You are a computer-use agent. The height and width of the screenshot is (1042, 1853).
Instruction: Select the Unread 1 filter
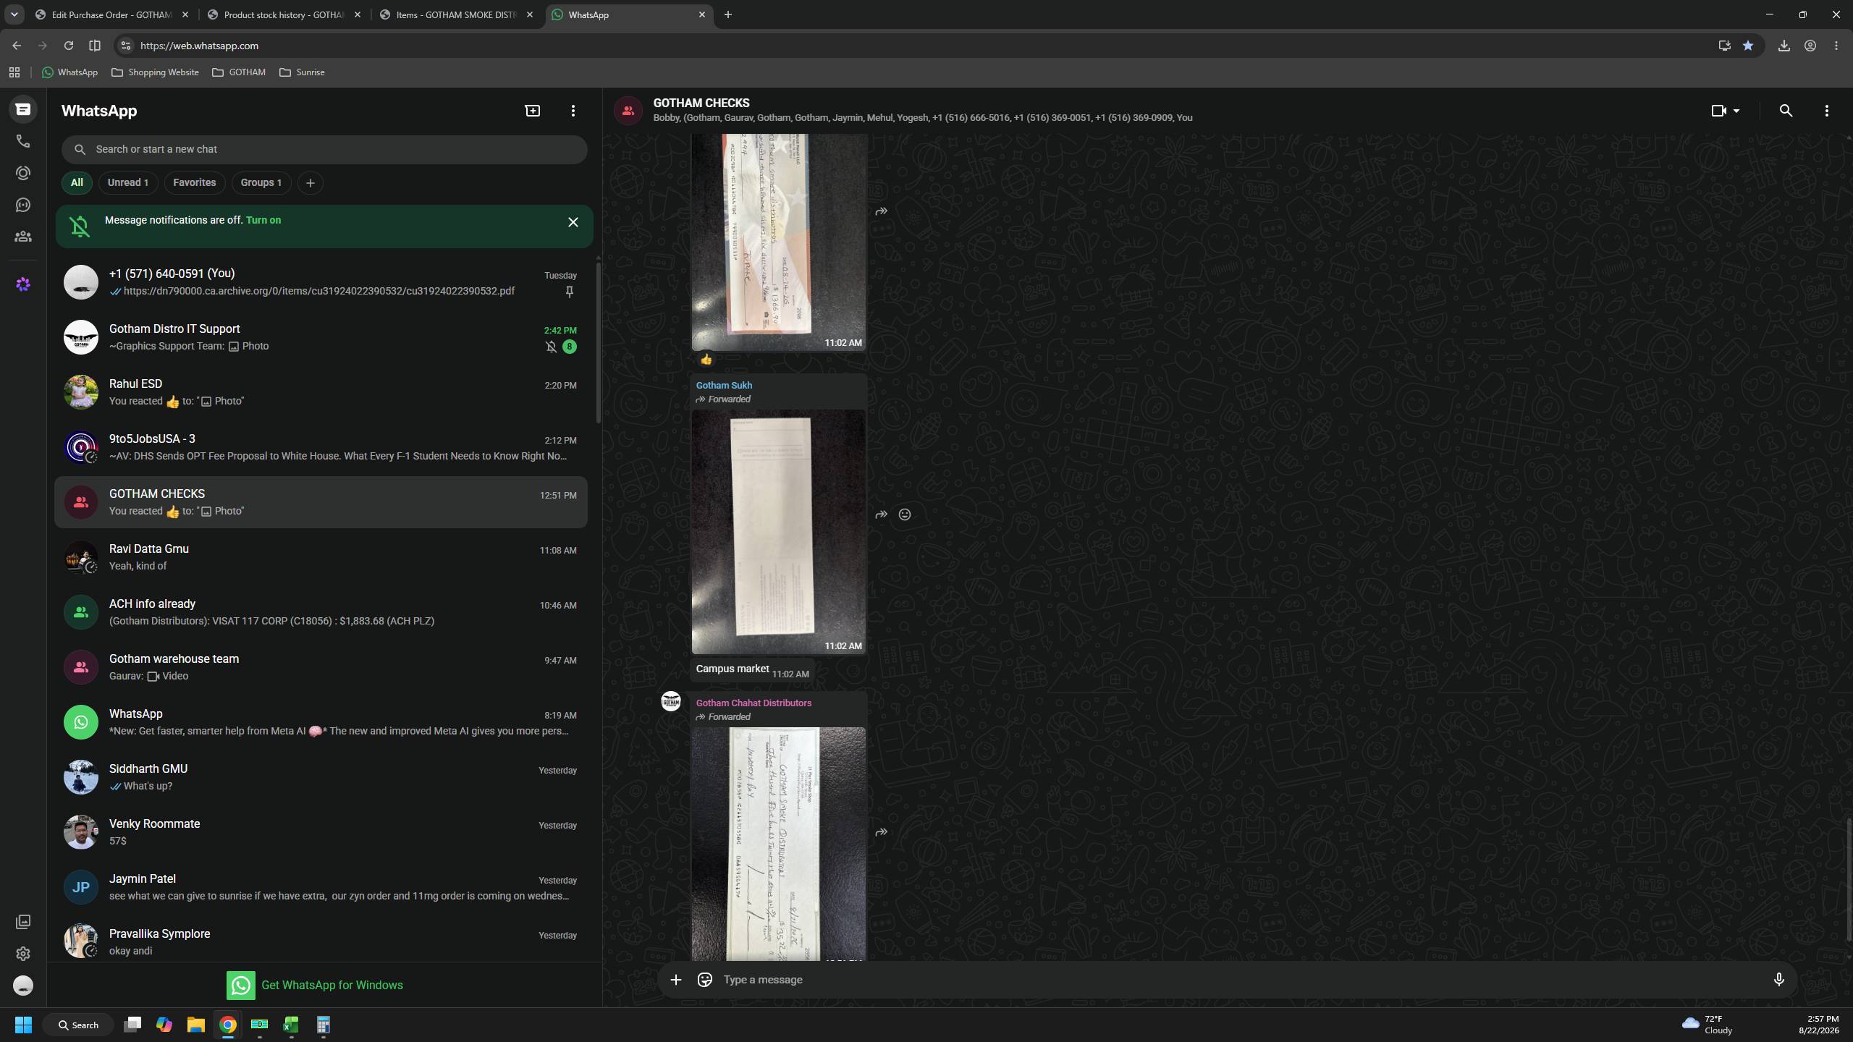point(128,182)
